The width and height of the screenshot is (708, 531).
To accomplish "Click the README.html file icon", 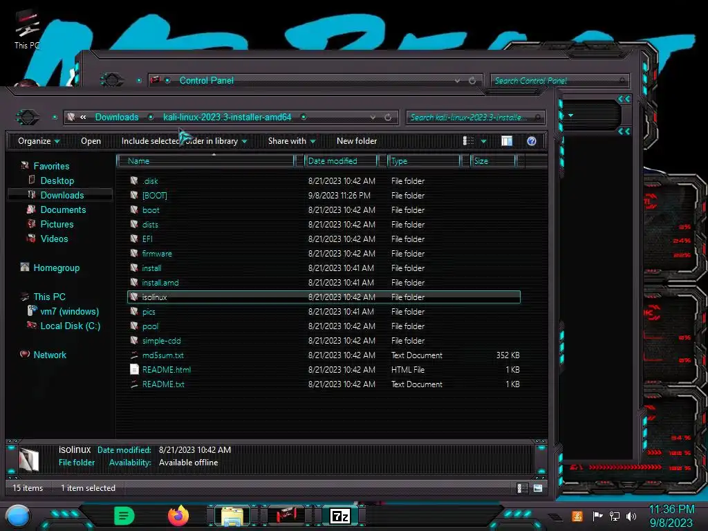I will [x=134, y=369].
